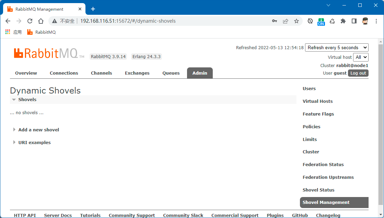Open Changelog footer link
This screenshot has width=384, height=218.
tap(328, 215)
